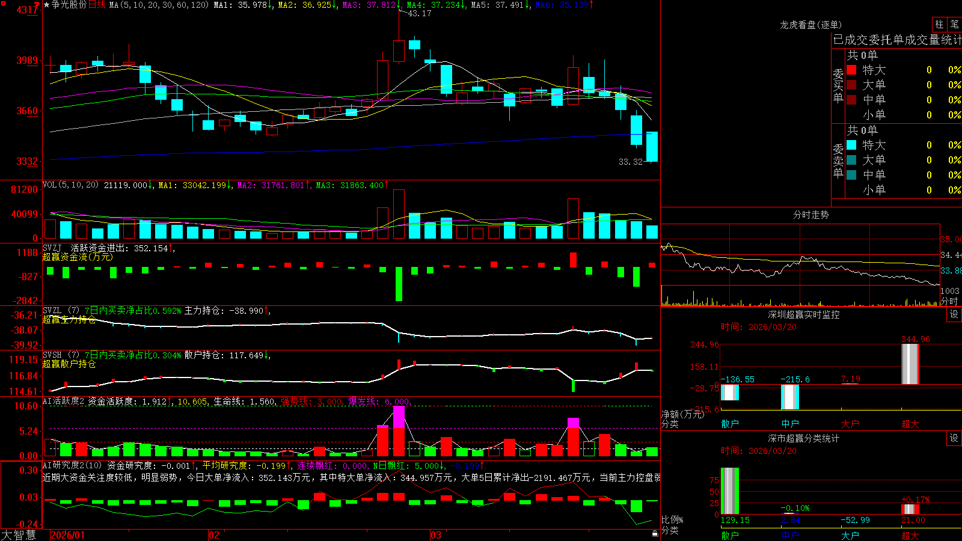Click the SVZJ 活跃资金进出 indicator label
The height and width of the screenshot is (541, 962).
click(85, 248)
